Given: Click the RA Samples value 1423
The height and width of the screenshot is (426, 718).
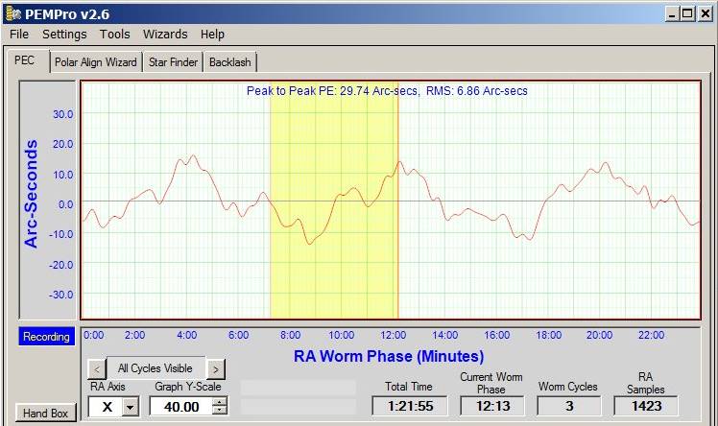Looking at the screenshot, I should (646, 406).
